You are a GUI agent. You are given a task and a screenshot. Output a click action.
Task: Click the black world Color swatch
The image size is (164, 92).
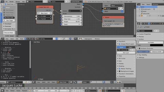point(157,45)
